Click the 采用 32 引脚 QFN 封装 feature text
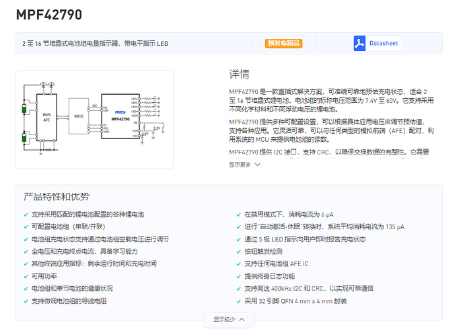This screenshot has height=336, width=459. tap(295, 301)
